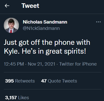Image resolution: width=104 pixels, height=101 pixels.
Task: Click the tweet text line mentioning Kyle
Action: (x=45, y=51)
